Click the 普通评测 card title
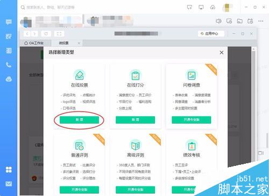Image resolution: width=269 pixels, height=196 pixels. 79,155
